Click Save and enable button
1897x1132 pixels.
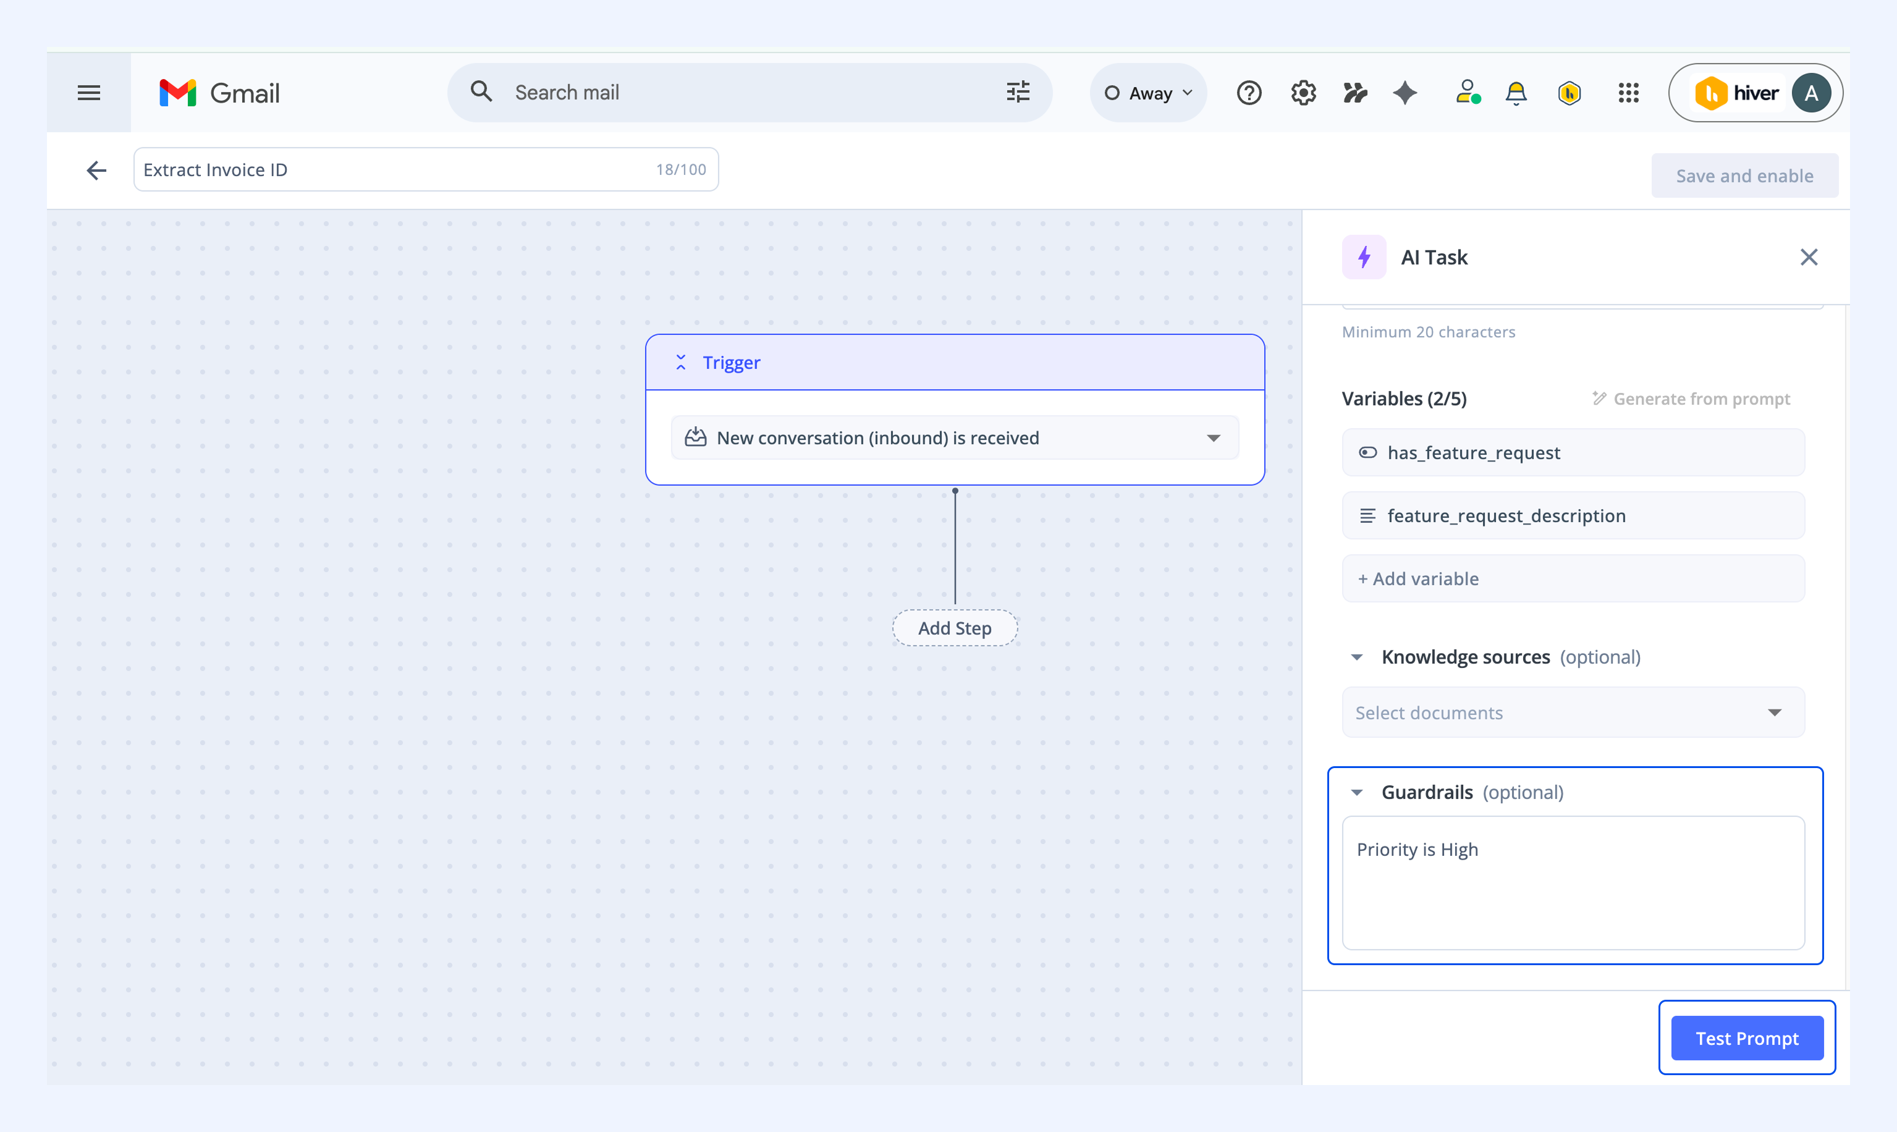pos(1744,176)
